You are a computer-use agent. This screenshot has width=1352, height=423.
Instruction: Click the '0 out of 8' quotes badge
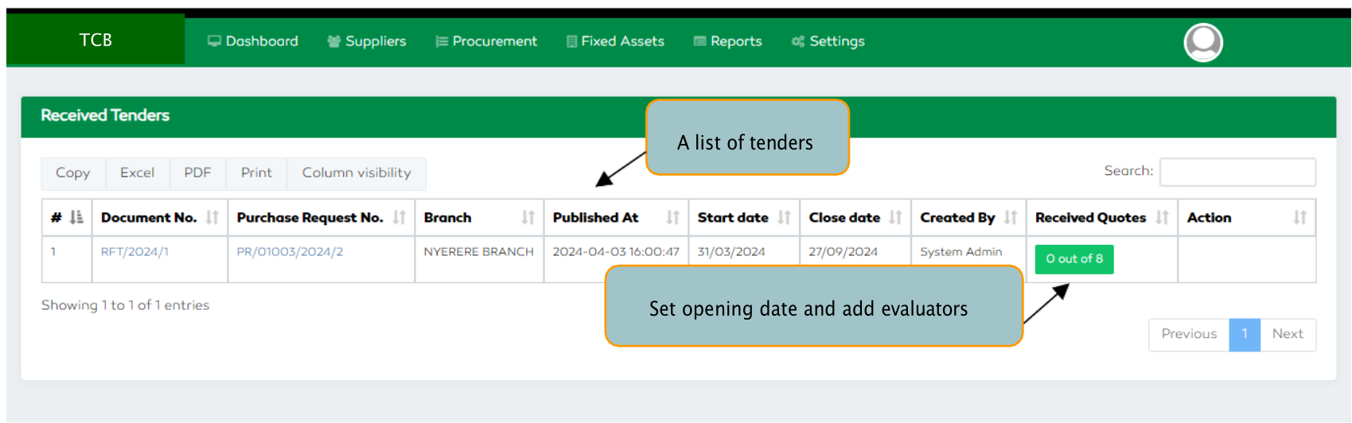[x=1074, y=259]
